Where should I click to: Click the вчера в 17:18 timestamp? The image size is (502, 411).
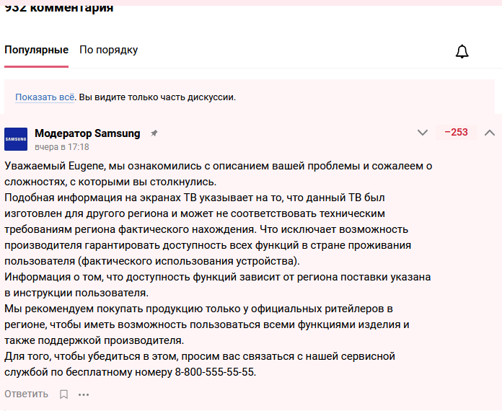point(62,146)
